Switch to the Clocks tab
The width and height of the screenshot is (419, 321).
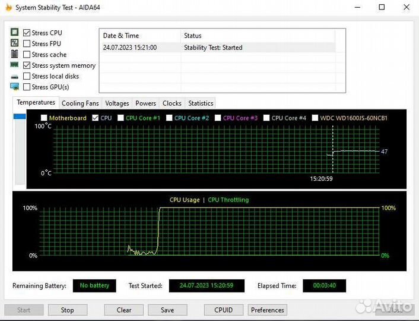click(172, 103)
